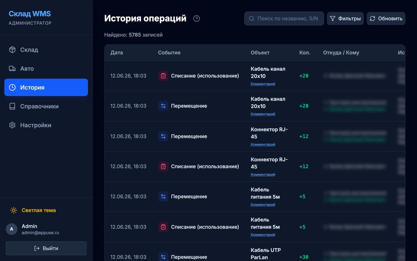Select the История menu item
This screenshot has height=261, width=417.
(x=46, y=87)
